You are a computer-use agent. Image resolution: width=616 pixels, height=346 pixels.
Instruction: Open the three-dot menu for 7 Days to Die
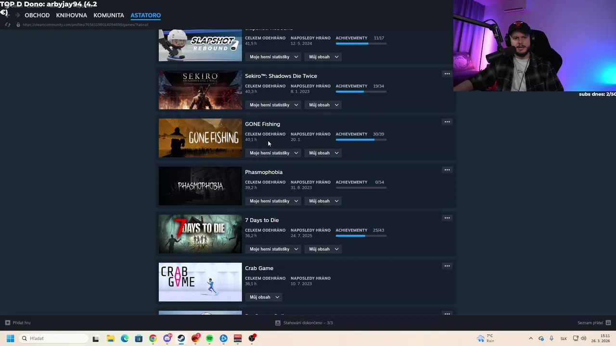pyautogui.click(x=447, y=218)
